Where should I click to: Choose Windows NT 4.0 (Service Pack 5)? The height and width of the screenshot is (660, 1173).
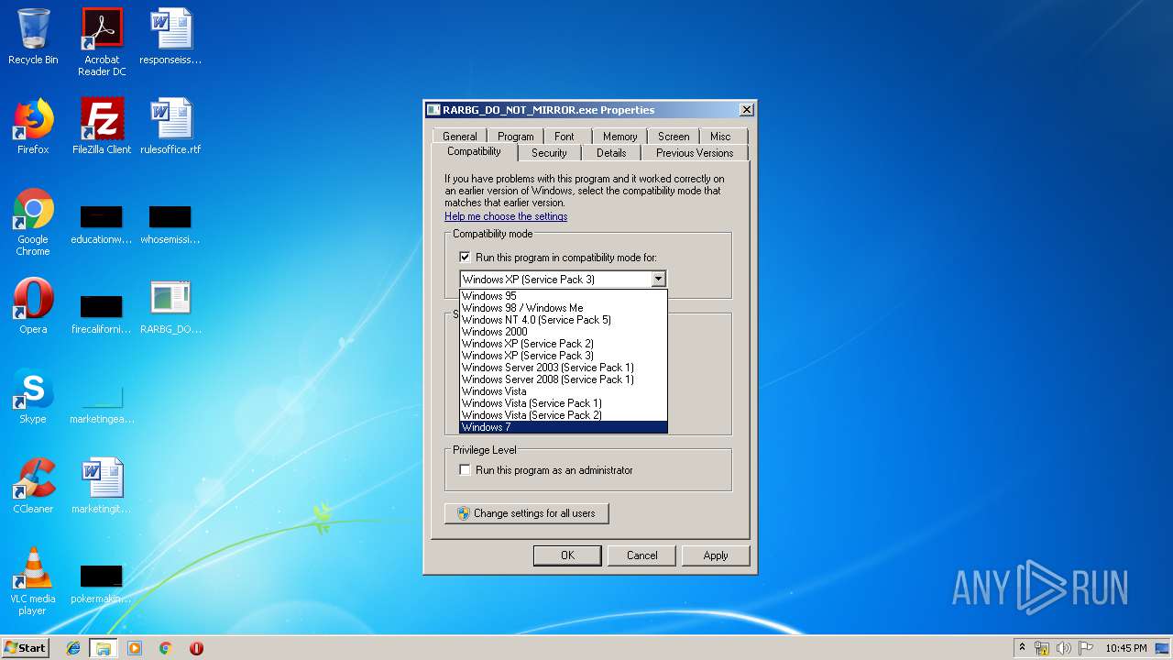tap(563, 320)
